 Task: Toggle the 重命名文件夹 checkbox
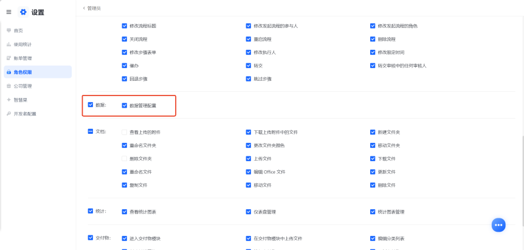125,145
